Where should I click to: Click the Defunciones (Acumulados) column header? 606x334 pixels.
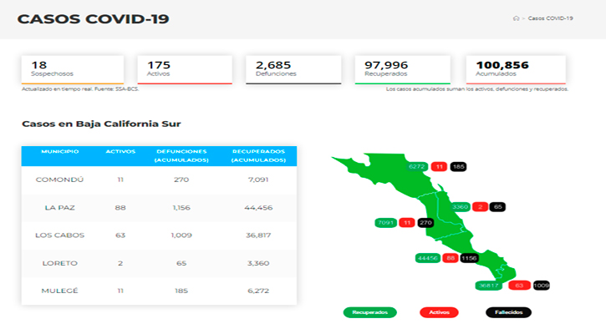(x=171, y=156)
